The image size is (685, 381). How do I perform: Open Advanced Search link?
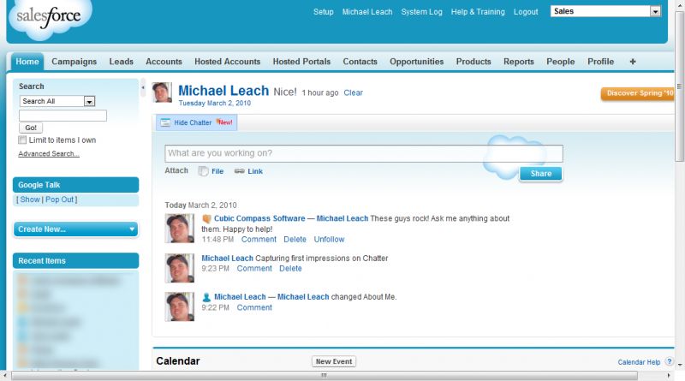point(49,154)
